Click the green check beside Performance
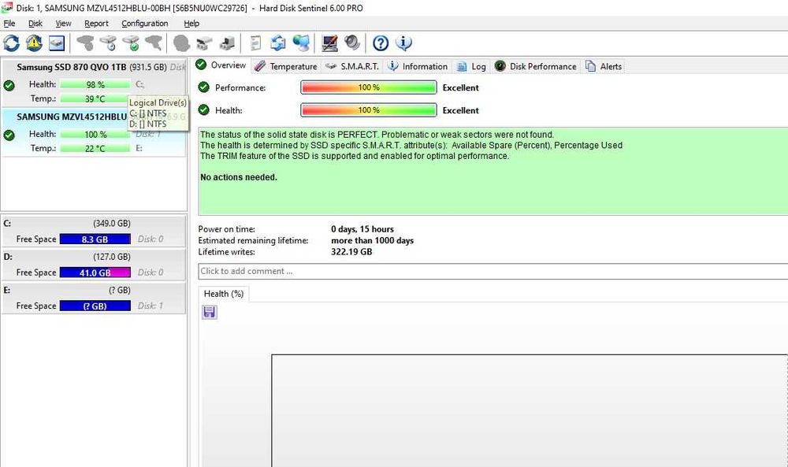This screenshot has width=788, height=467. [203, 87]
